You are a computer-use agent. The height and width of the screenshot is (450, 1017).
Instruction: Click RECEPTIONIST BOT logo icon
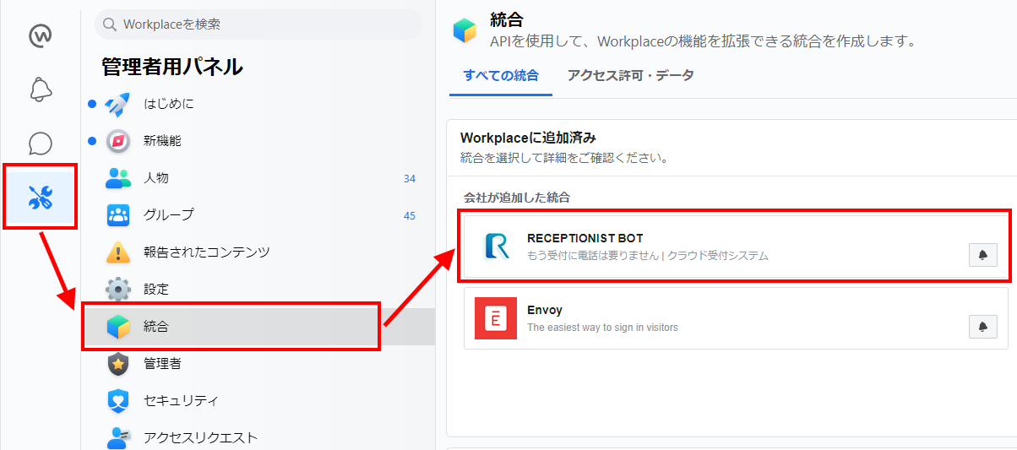click(x=496, y=246)
